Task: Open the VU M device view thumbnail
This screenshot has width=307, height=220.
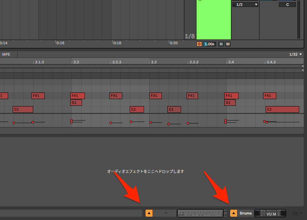Action: click(x=270, y=213)
